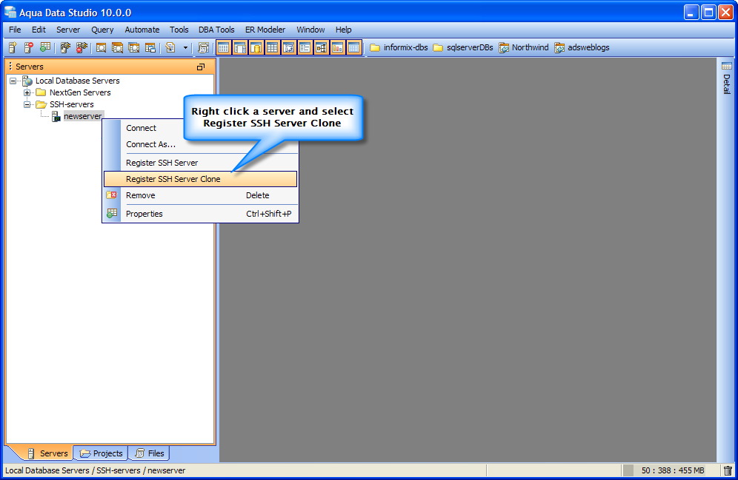This screenshot has height=480, width=738.
Task: Click the script editor pencil-page icon
Action: pyautogui.click(x=170, y=47)
